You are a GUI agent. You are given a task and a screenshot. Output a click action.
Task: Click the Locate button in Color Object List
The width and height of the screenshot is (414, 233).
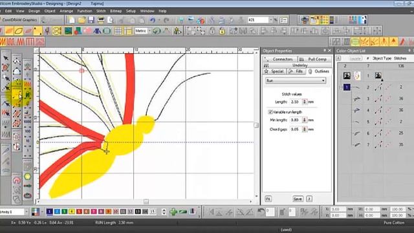355,58
